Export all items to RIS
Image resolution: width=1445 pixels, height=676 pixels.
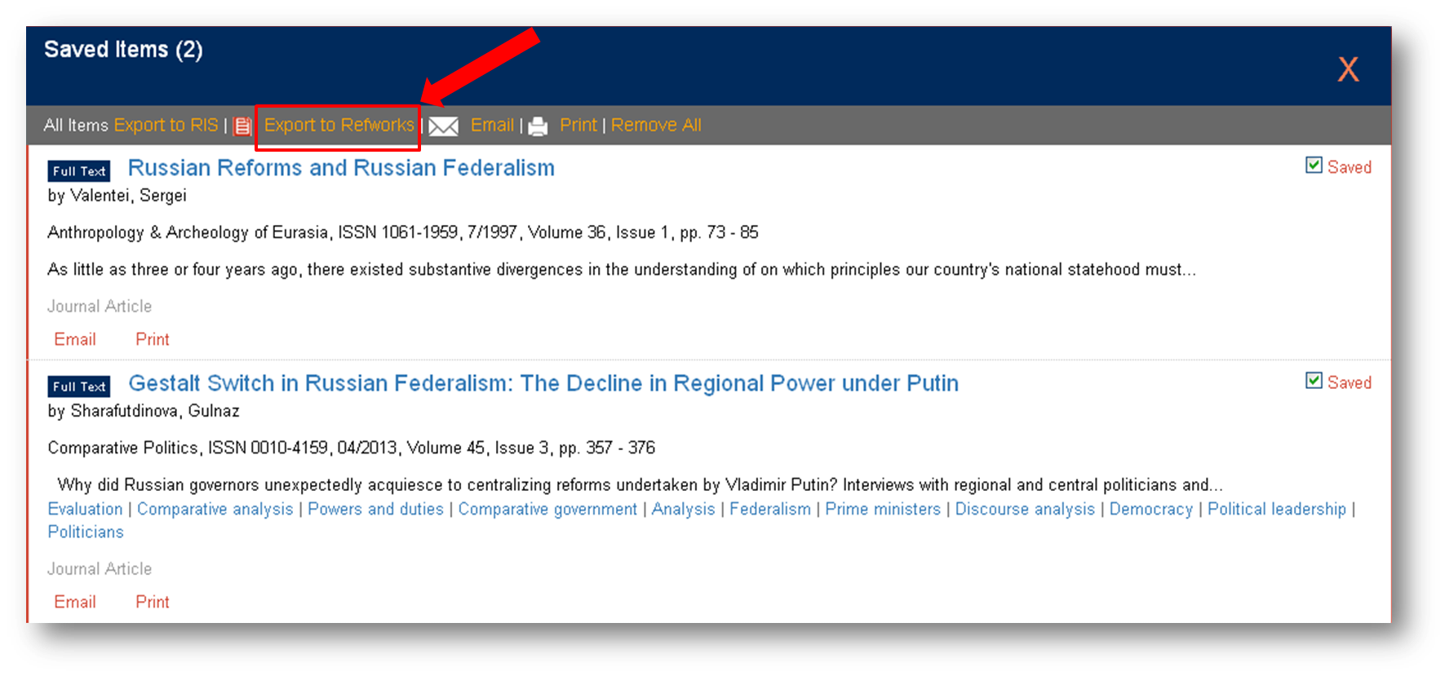[166, 125]
